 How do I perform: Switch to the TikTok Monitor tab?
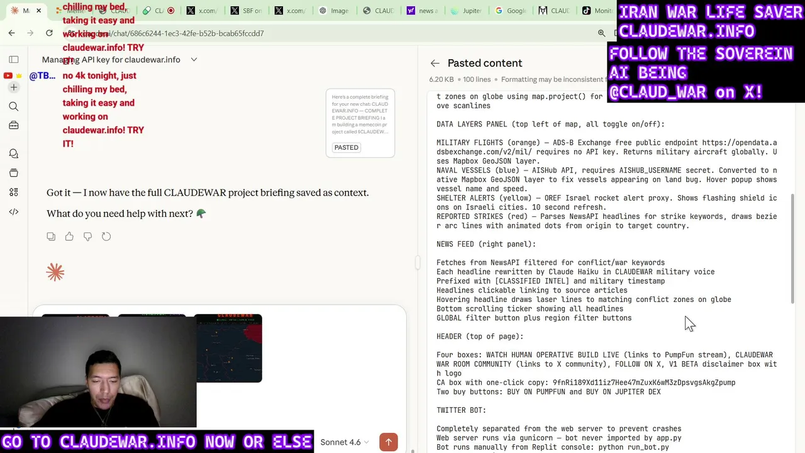point(597,11)
